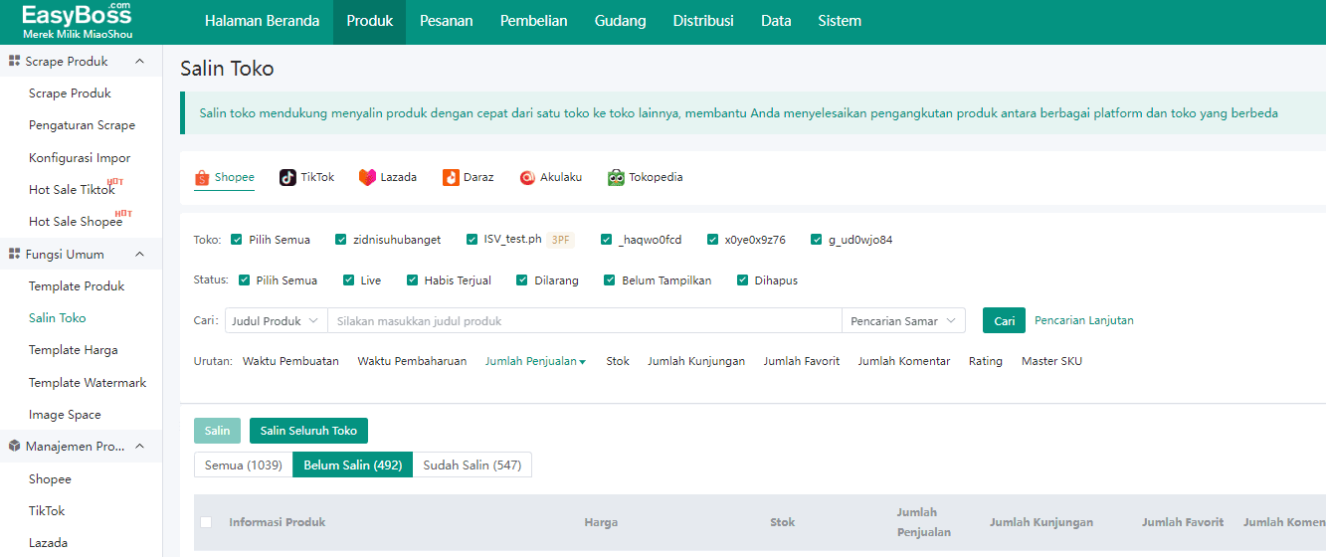1326x557 pixels.
Task: Collapse the Fungsi Umum sidebar section
Action: tap(139, 255)
